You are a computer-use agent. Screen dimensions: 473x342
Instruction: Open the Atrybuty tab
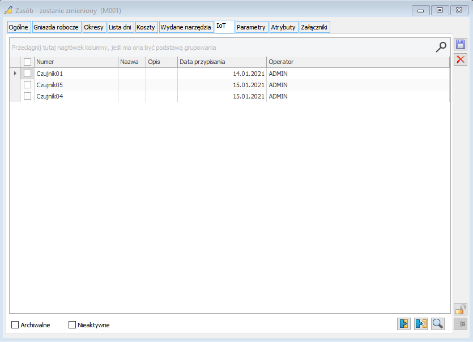pyautogui.click(x=284, y=27)
